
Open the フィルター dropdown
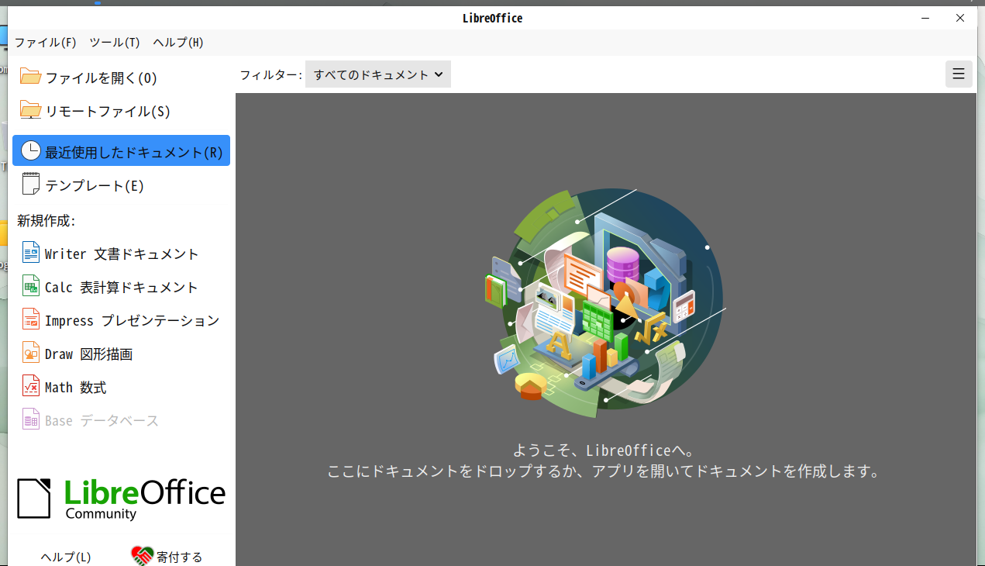(378, 74)
